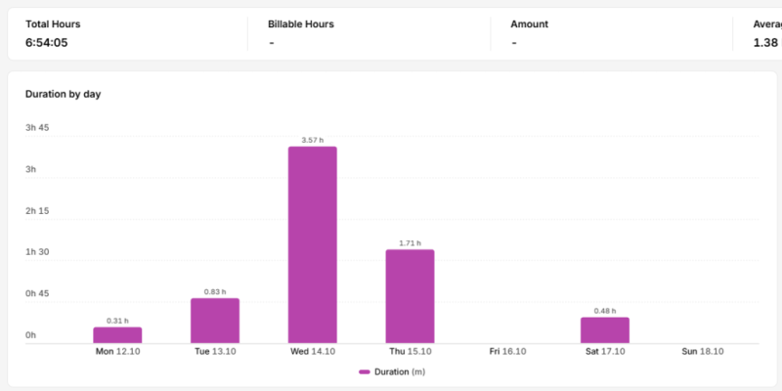782x391 pixels.
Task: Click the Total Hours label
Action: pos(53,23)
